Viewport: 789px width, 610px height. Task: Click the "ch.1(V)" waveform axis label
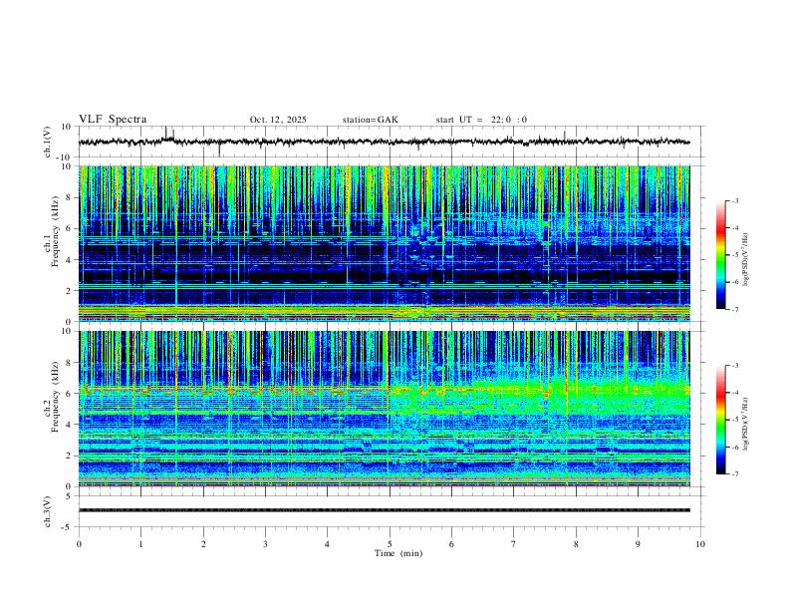[x=48, y=142]
